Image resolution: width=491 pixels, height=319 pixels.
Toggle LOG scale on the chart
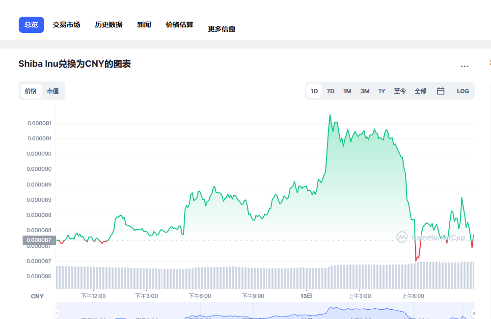[463, 91]
